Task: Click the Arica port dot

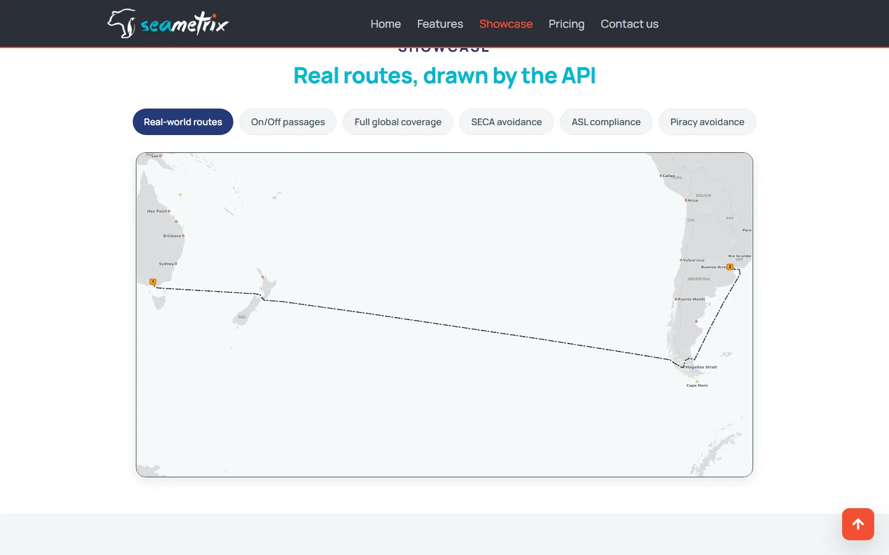Action: pyautogui.click(x=686, y=200)
